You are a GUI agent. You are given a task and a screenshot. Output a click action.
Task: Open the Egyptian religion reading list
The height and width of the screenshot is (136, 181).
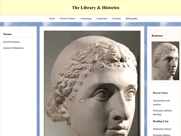tap(161, 135)
